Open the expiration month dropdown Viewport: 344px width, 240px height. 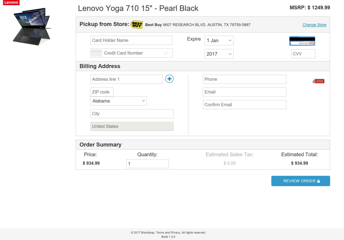tap(219, 40)
